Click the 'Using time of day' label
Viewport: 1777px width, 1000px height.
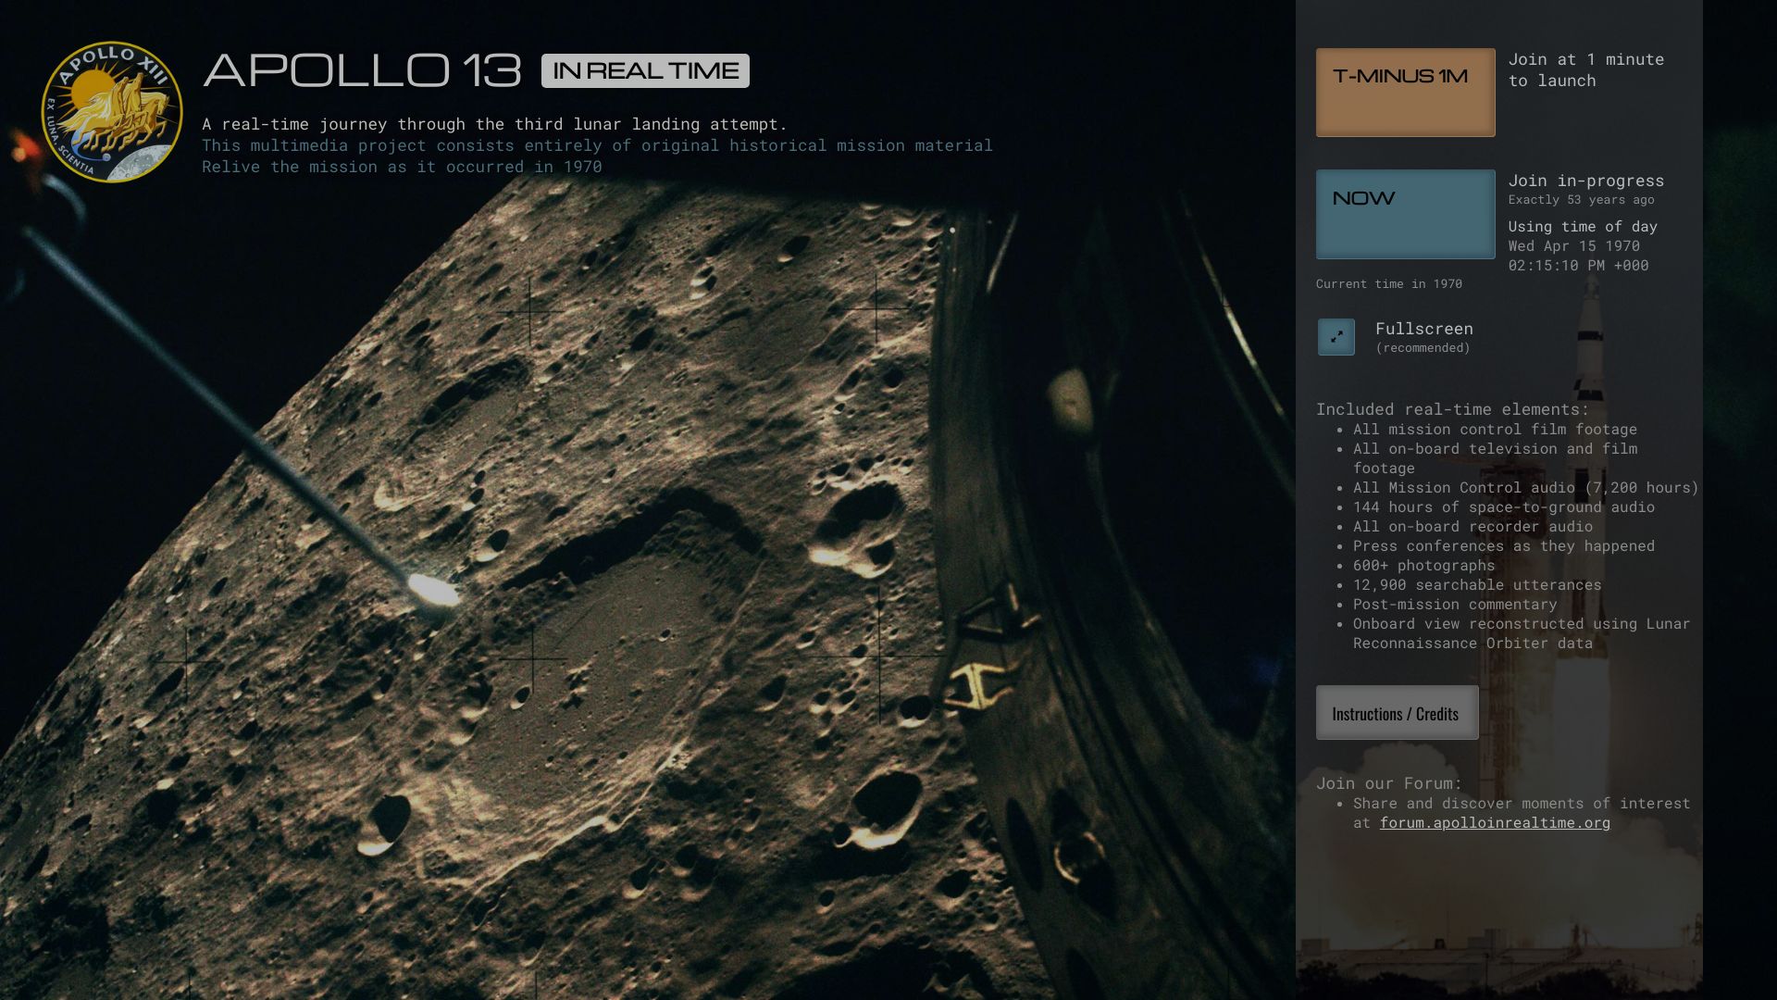(1583, 227)
